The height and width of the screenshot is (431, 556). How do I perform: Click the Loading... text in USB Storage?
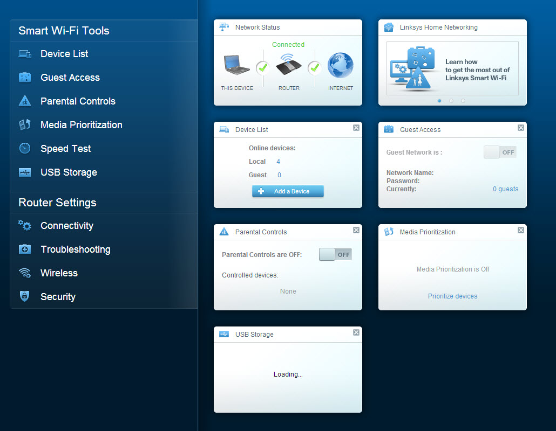288,374
